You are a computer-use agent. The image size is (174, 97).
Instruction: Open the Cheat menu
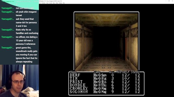tap(57, 3)
